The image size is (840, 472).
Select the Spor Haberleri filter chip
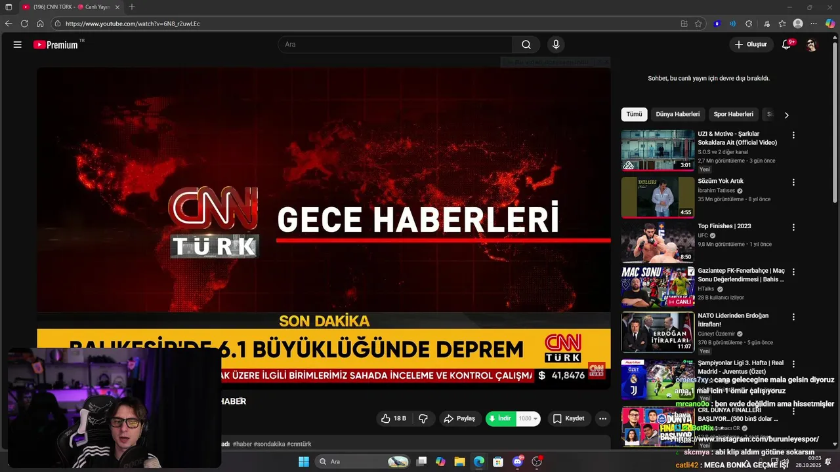733,114
